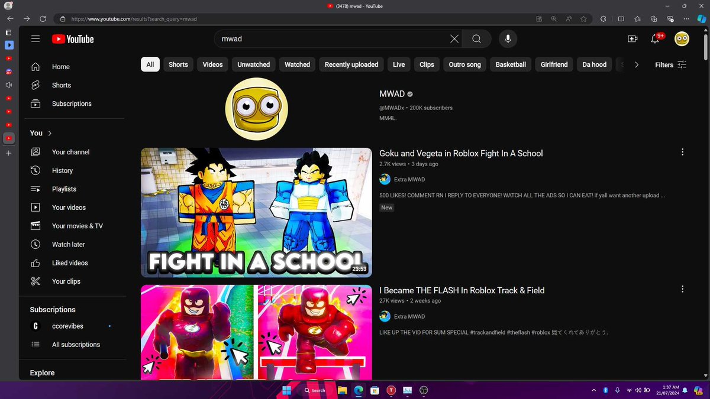Select the Girlfriend filter chip
The width and height of the screenshot is (710, 399).
[554, 64]
